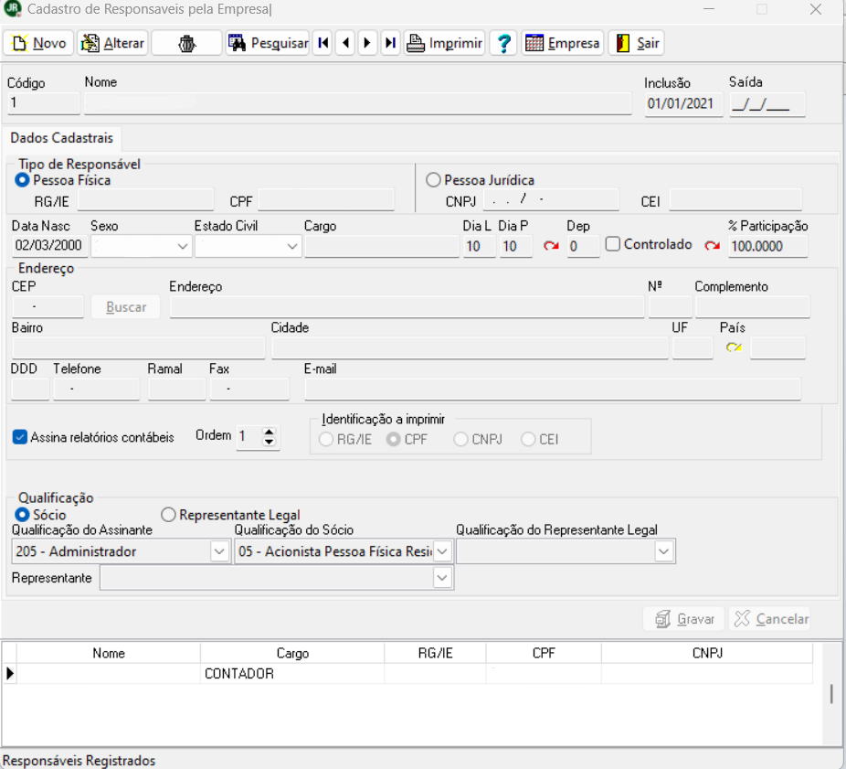Open Qualificação do Sócio dropdown

(x=442, y=551)
